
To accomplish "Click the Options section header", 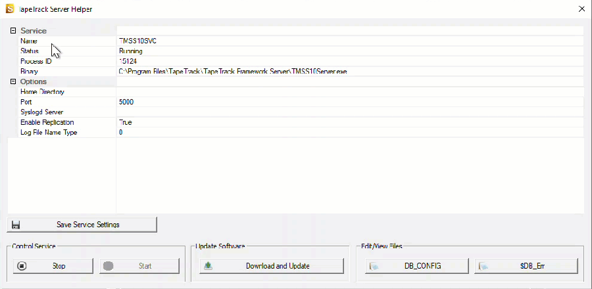I will (x=34, y=81).
